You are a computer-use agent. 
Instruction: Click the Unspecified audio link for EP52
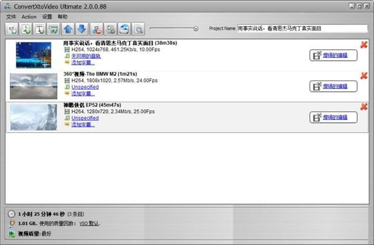[85, 118]
